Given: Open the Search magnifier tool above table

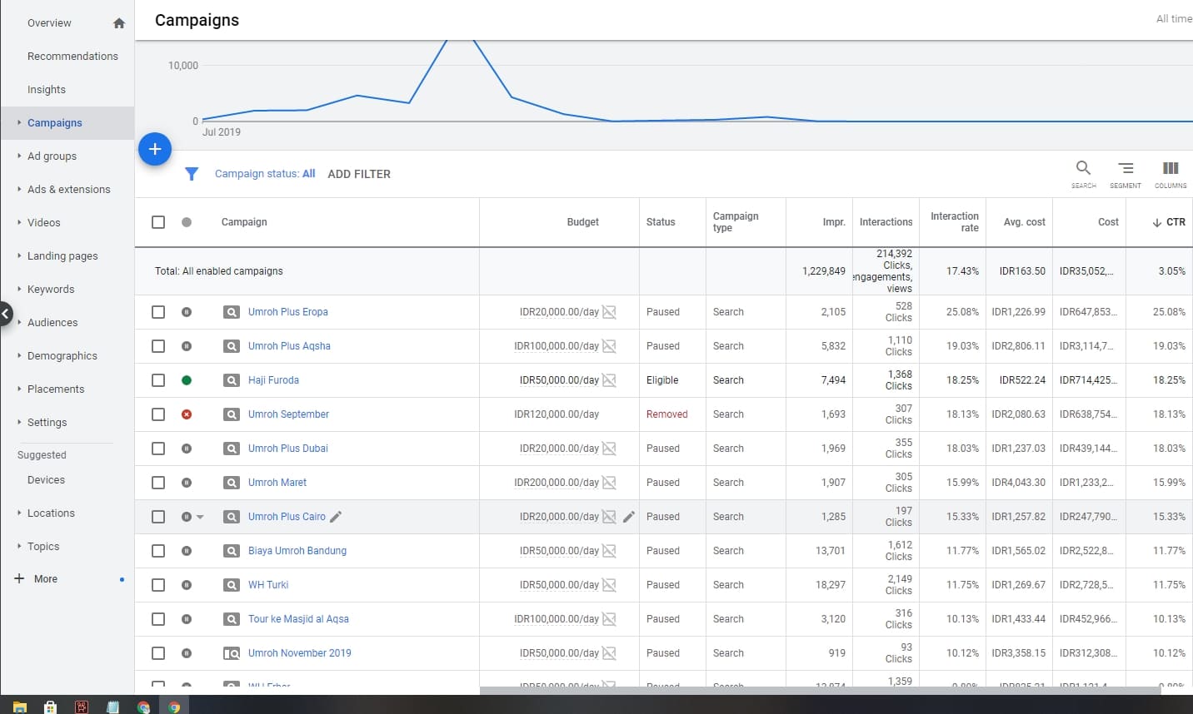Looking at the screenshot, I should [1083, 173].
